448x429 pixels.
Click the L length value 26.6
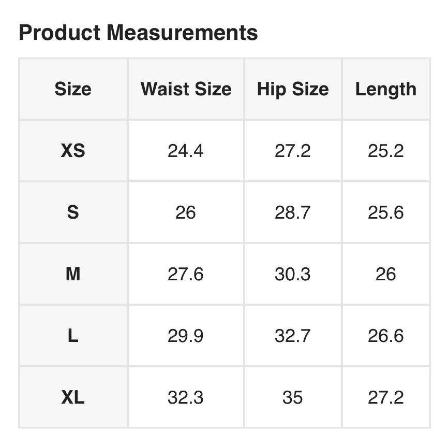[x=385, y=336]
